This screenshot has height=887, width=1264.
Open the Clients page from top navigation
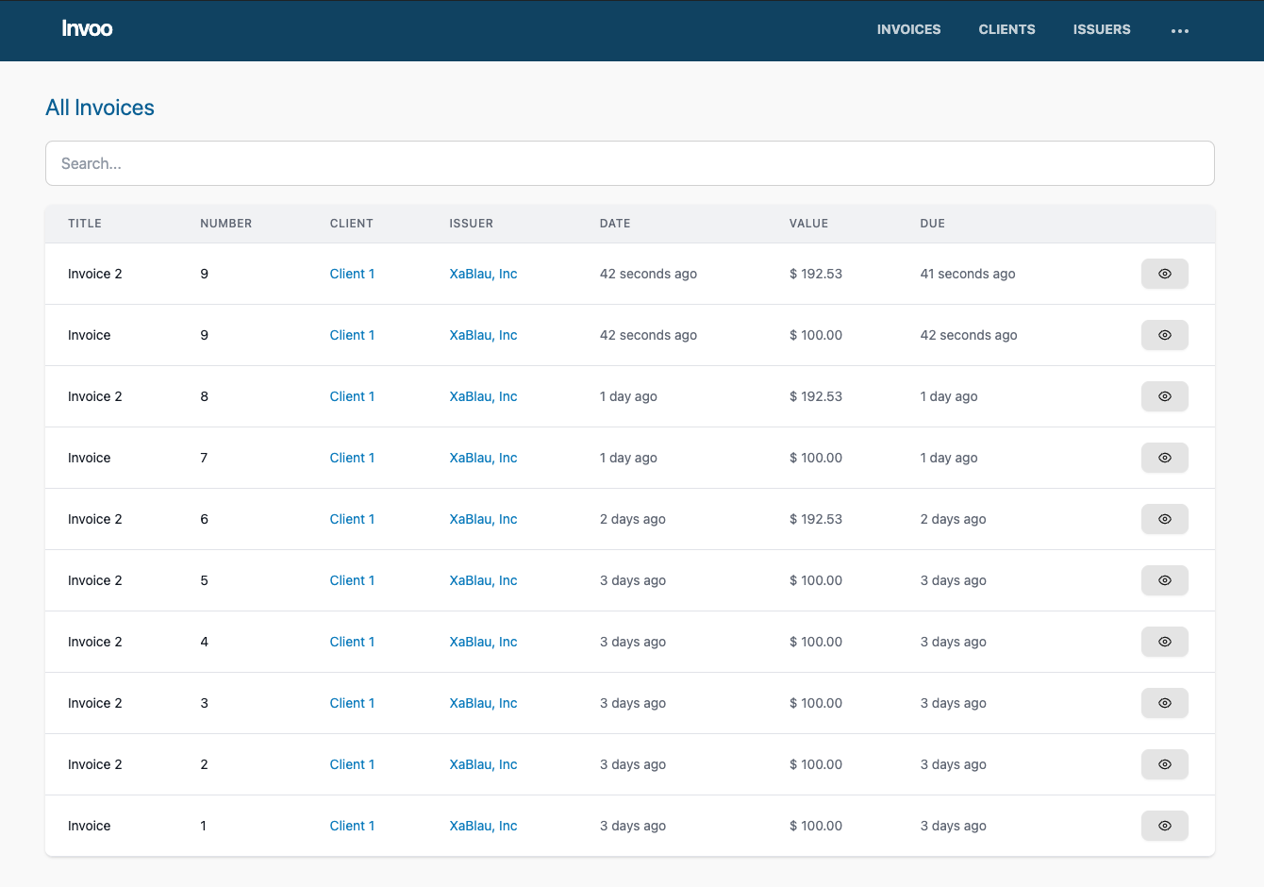(x=1006, y=29)
